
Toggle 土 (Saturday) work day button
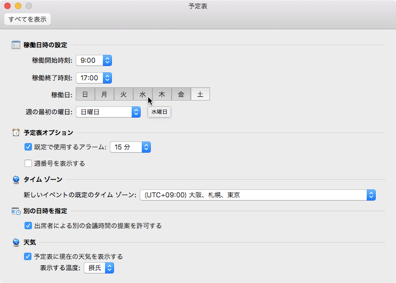pyautogui.click(x=200, y=94)
